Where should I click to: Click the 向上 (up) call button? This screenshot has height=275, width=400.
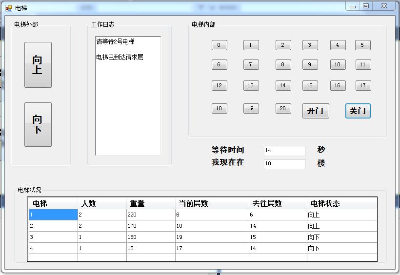pos(38,65)
